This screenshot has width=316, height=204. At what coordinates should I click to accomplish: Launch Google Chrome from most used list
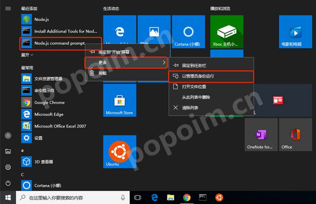pos(60,102)
